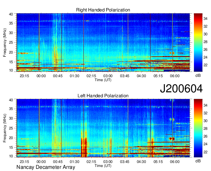Click the 'Right Handed Polarization' plot title
The image size is (211, 171).
(x=103, y=10)
